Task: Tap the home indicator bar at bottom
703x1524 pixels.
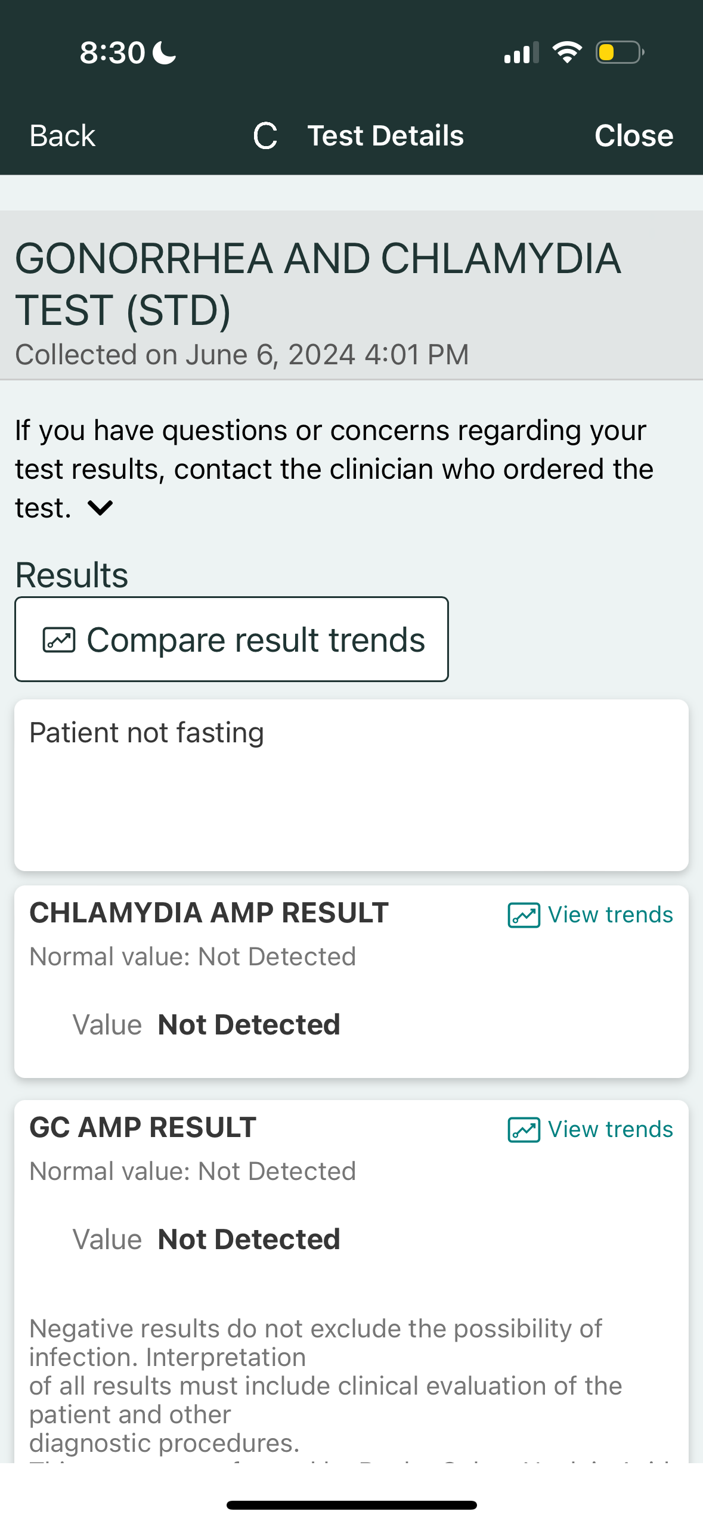Action: [x=351, y=1505]
